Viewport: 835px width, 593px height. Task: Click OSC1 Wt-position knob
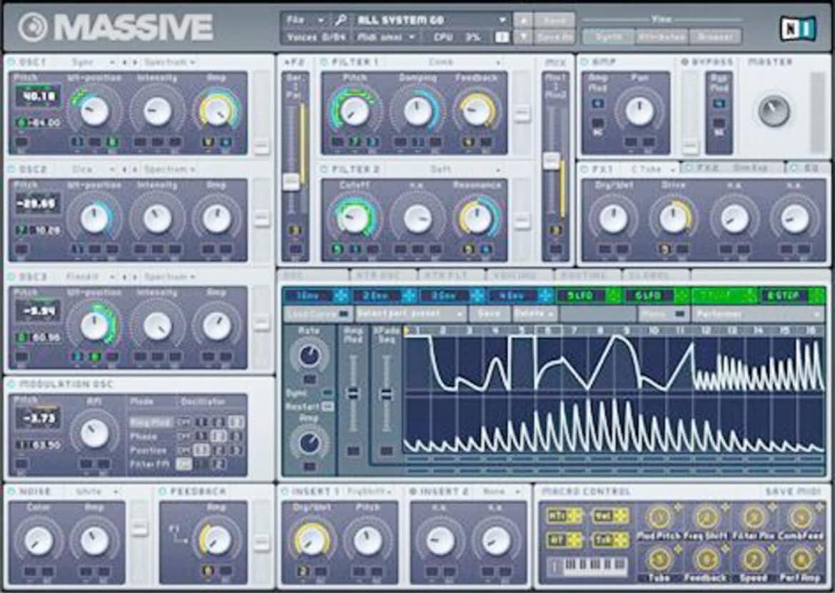point(95,111)
